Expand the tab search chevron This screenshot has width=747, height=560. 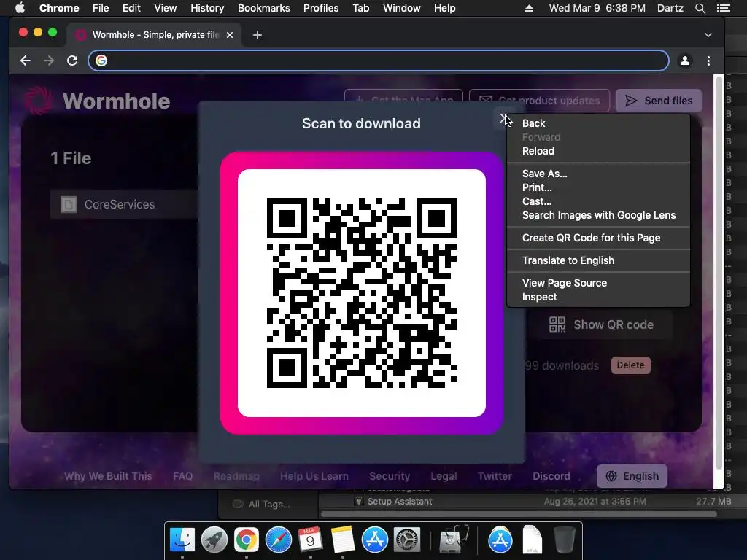(x=708, y=35)
